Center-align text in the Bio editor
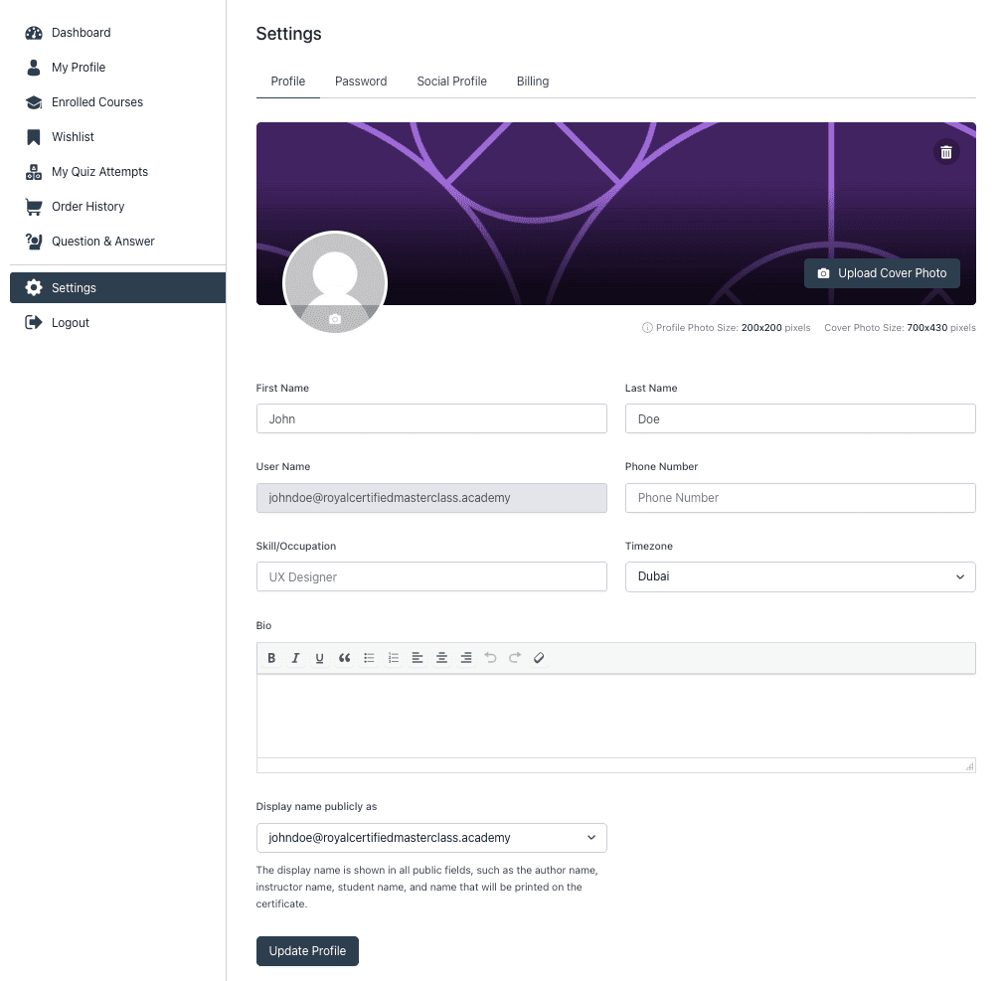 (x=441, y=657)
